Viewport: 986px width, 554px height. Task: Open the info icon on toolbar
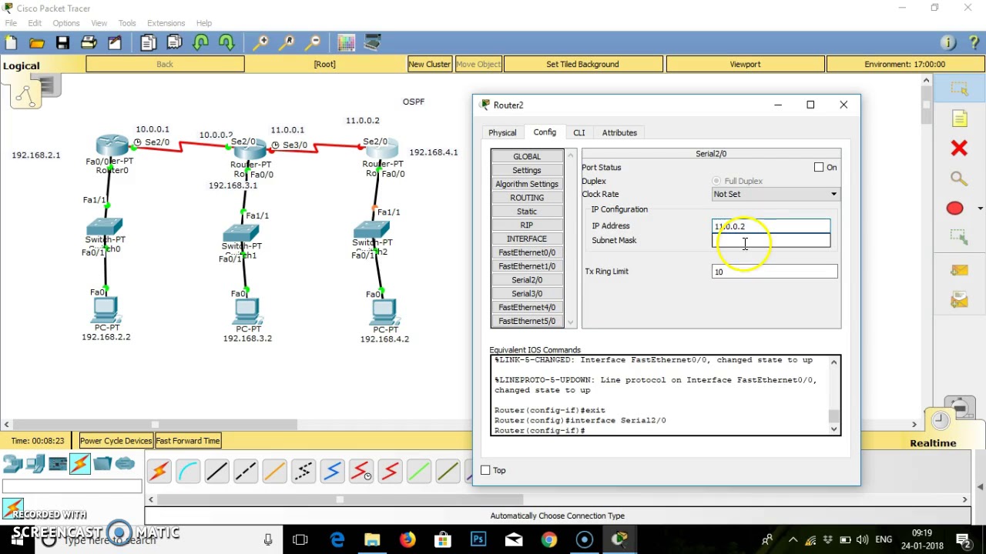(948, 43)
